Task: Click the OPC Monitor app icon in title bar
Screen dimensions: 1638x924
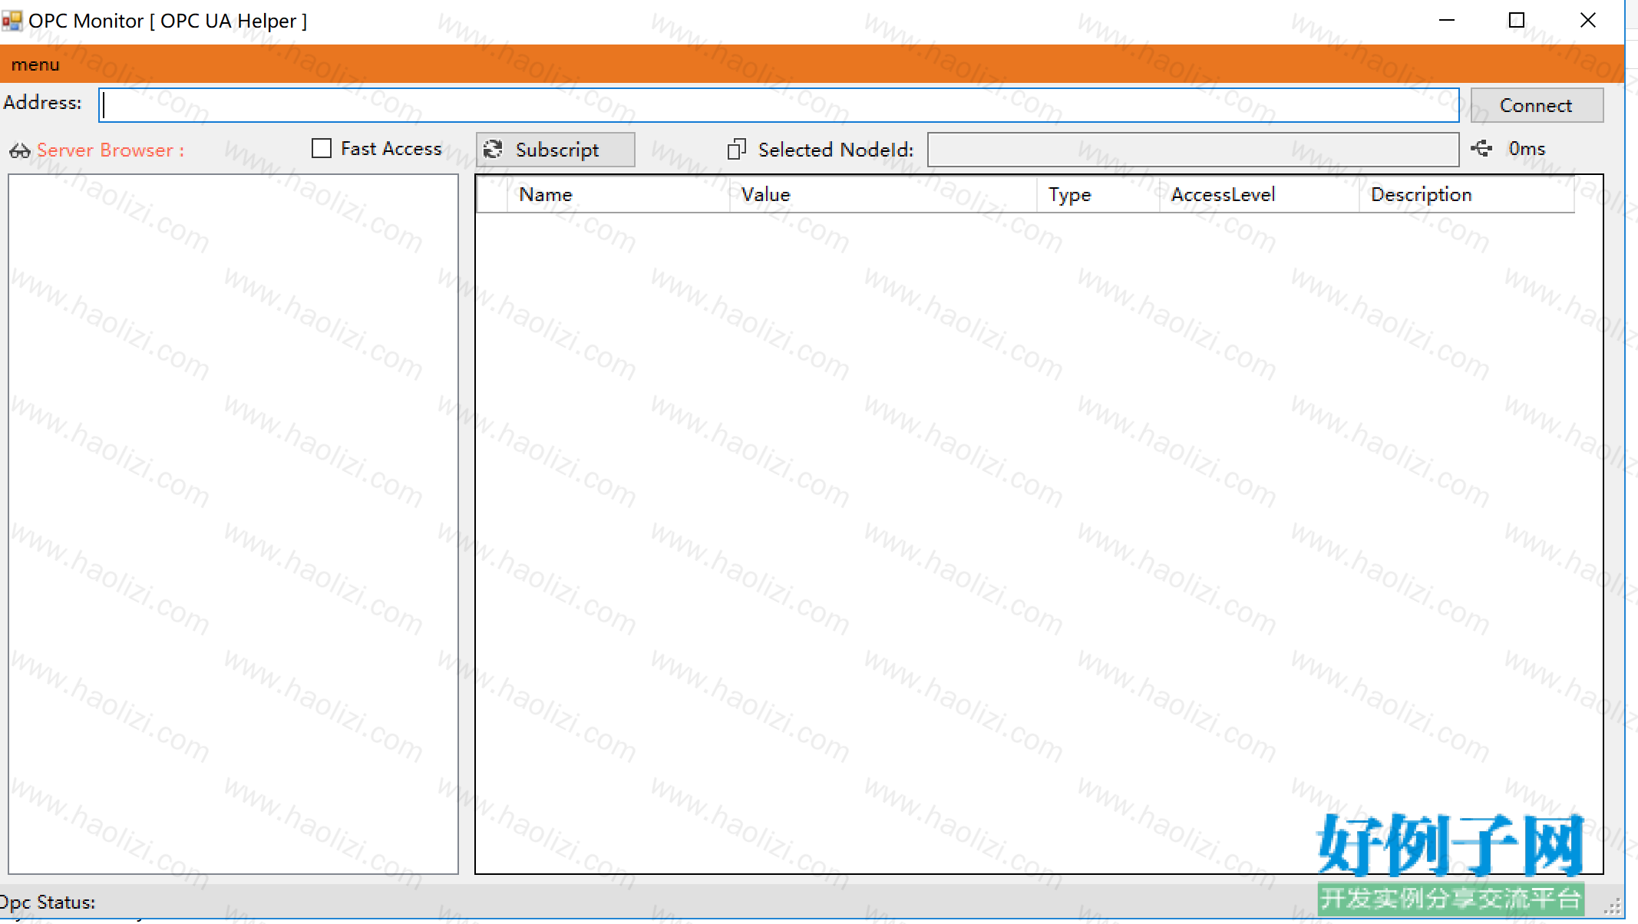Action: [12, 21]
